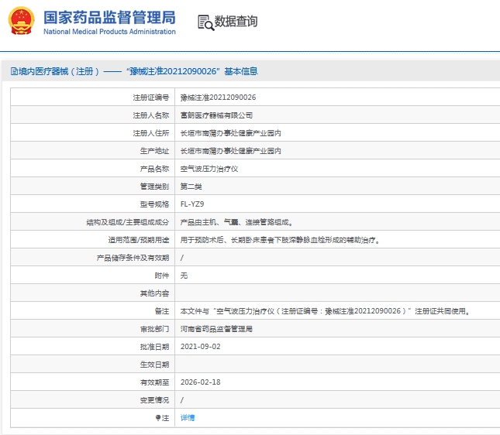
Task: Click the 注册证编号 label cell
Action: tap(93, 98)
